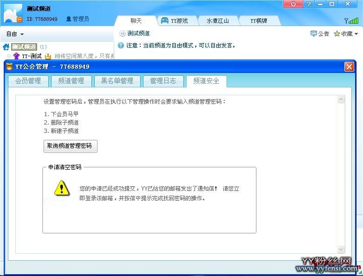Open help with the question mark icon
The width and height of the screenshot is (363, 276).
[309, 4]
